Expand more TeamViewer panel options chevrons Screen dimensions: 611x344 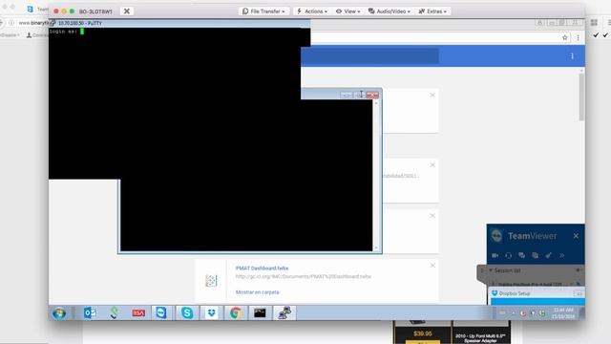[x=562, y=255]
